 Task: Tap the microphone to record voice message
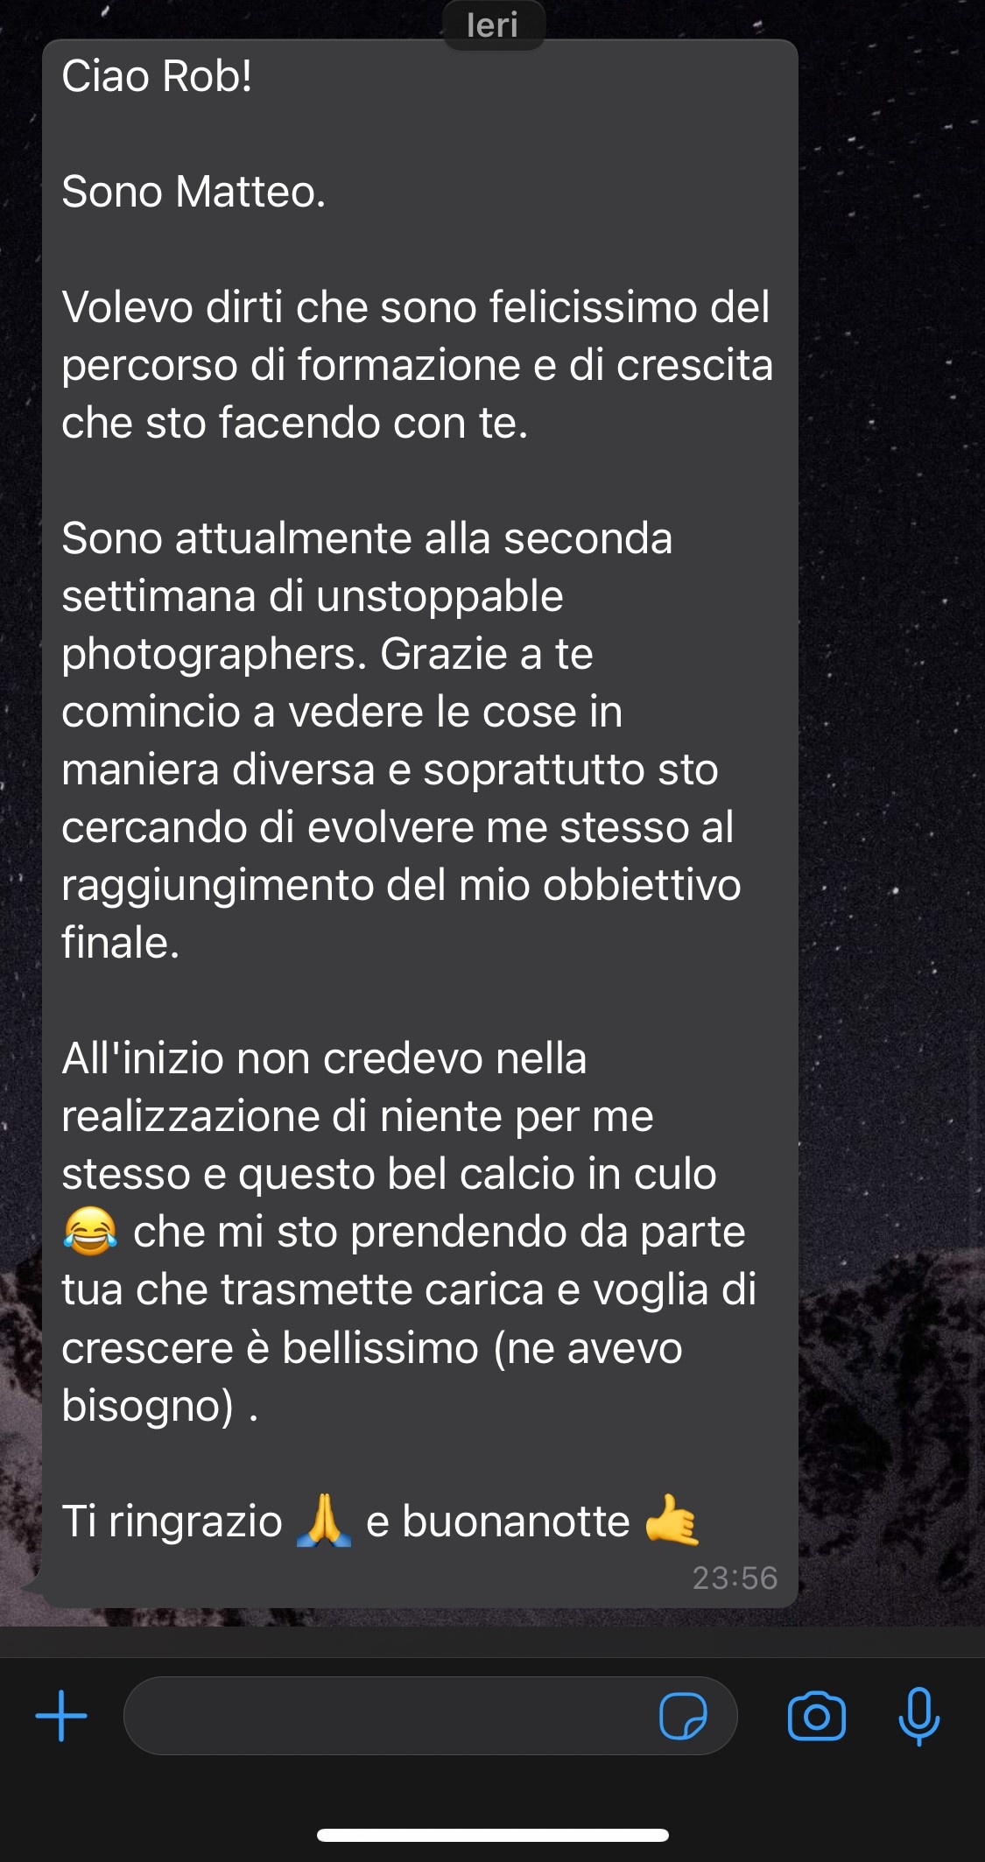pyautogui.click(x=919, y=1716)
